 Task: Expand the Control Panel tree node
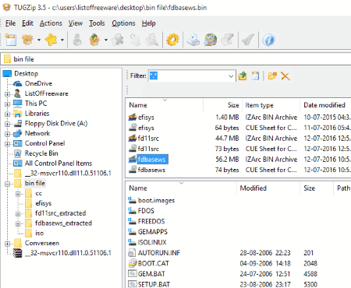(7, 144)
